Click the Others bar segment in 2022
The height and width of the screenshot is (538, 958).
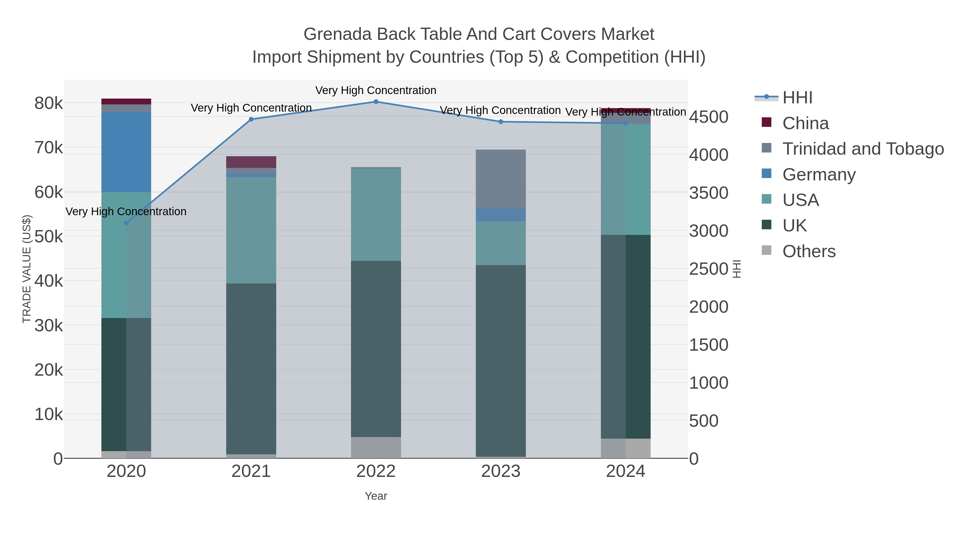[376, 447]
